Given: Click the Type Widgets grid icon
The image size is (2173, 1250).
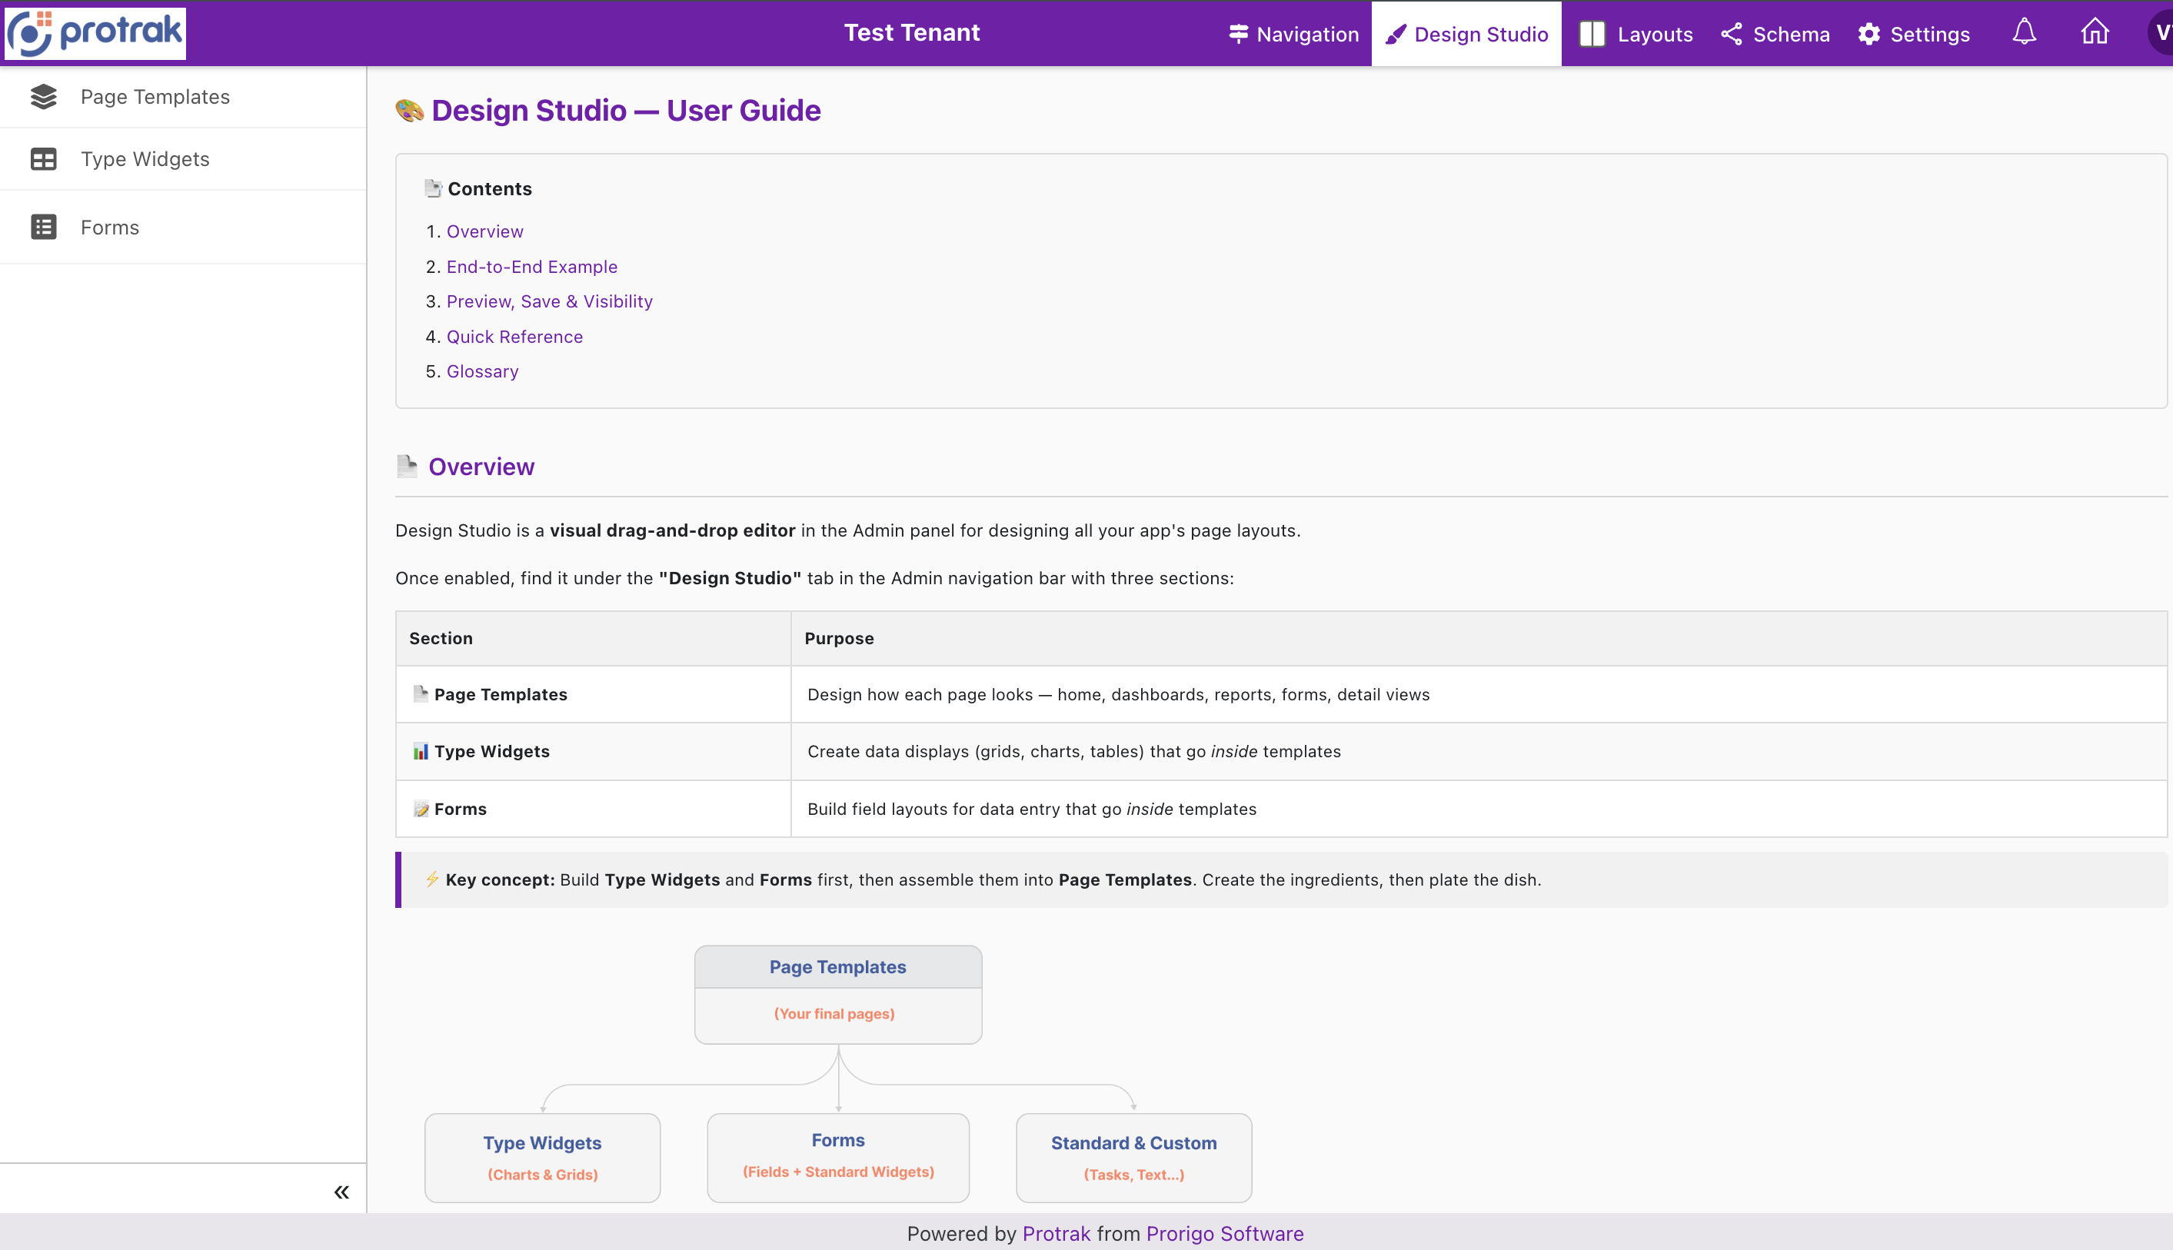Looking at the screenshot, I should (x=44, y=160).
